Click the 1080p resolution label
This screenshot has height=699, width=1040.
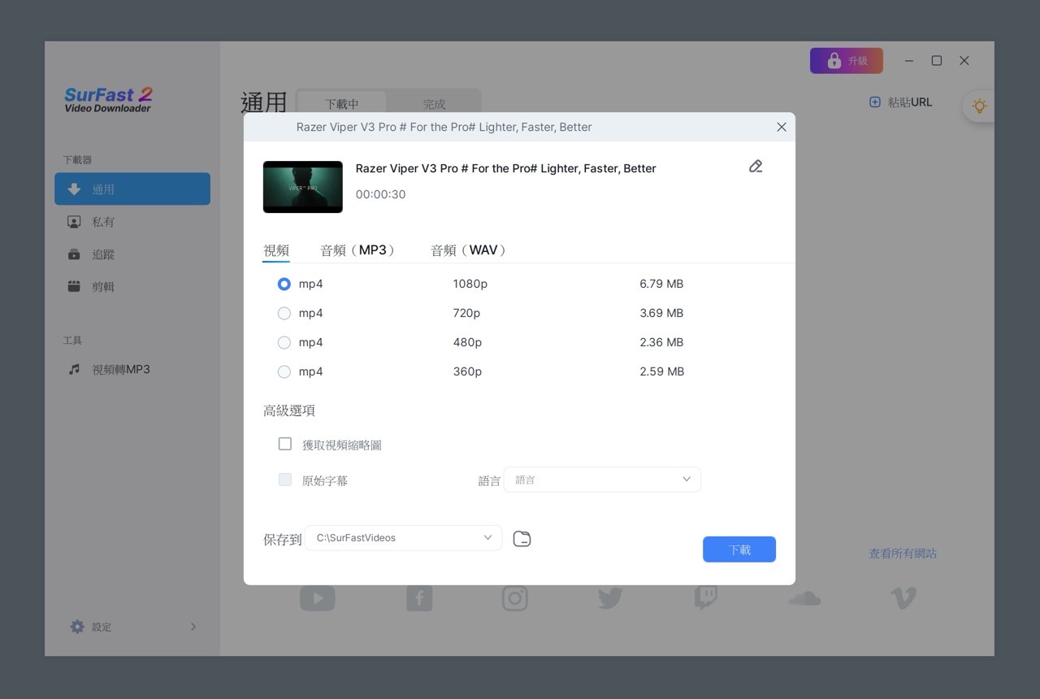(x=470, y=284)
